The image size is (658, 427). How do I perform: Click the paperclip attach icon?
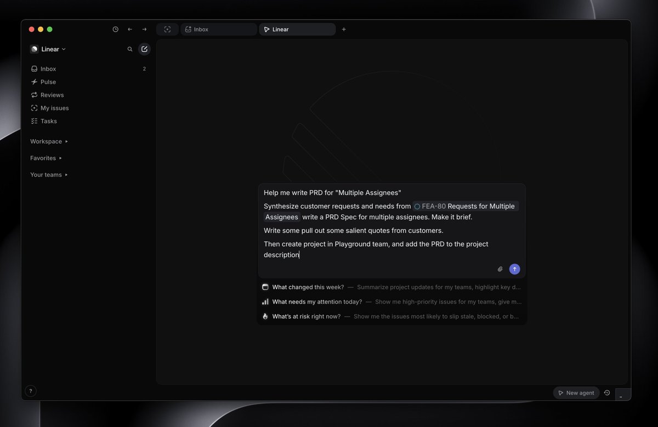click(500, 269)
